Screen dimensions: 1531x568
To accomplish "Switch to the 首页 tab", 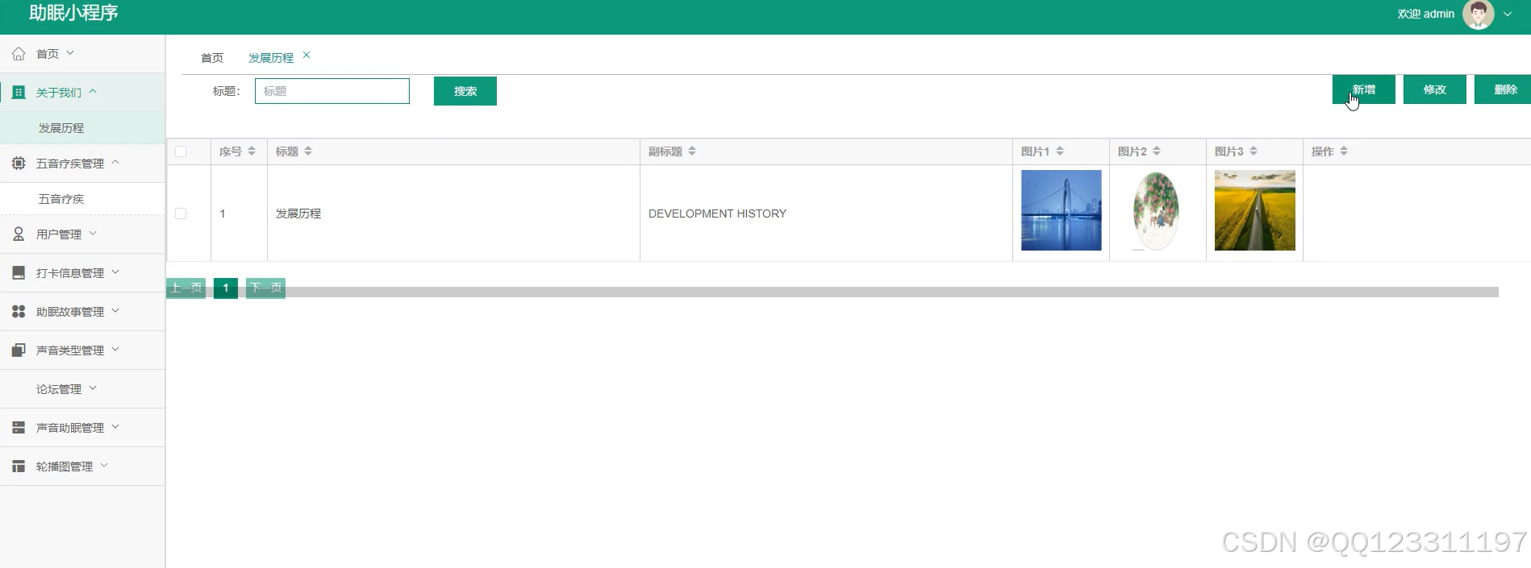I will click(212, 58).
